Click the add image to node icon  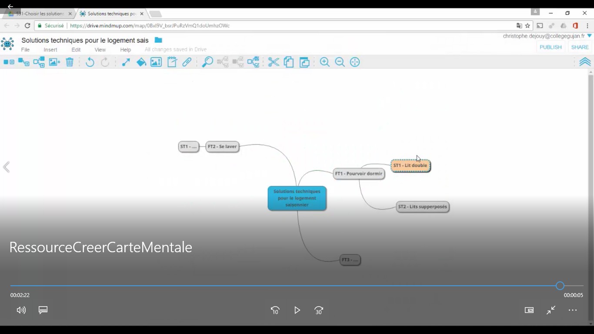(54, 62)
